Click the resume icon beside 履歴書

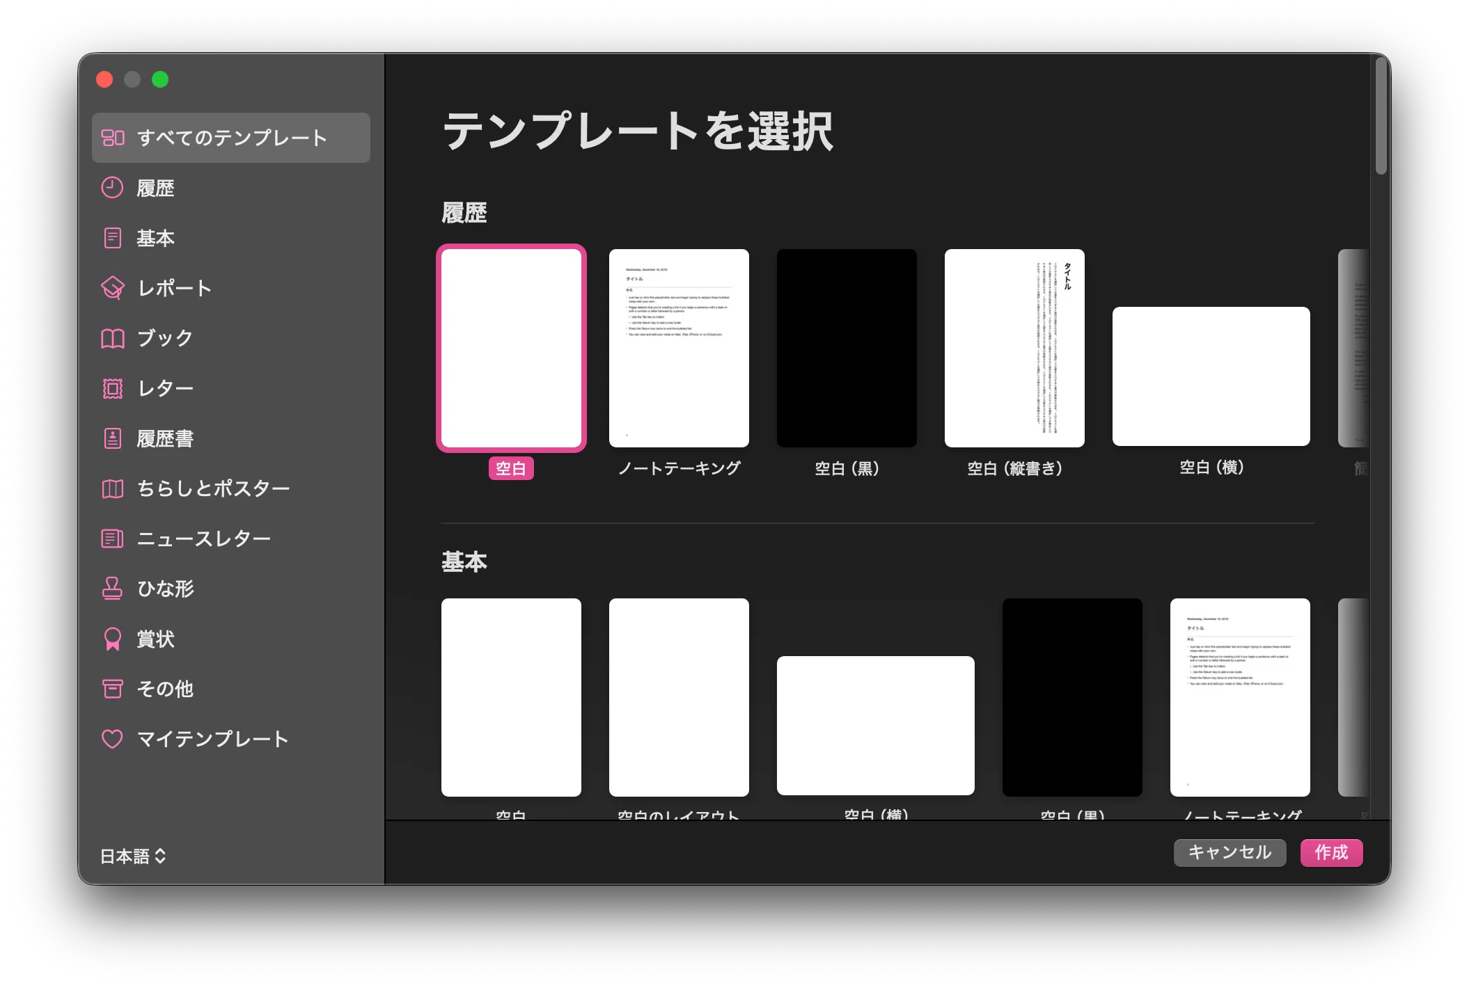pyautogui.click(x=112, y=438)
